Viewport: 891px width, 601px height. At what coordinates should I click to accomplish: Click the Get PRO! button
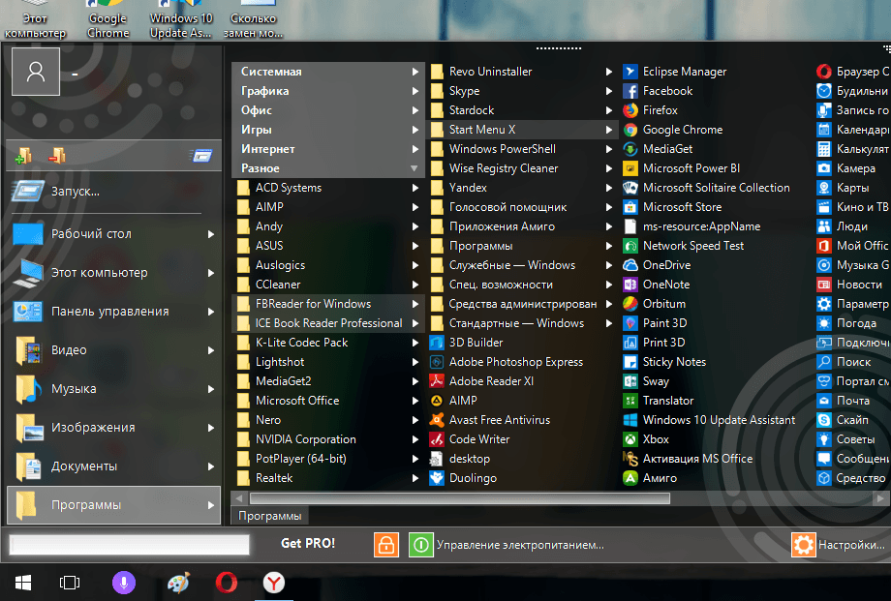308,544
